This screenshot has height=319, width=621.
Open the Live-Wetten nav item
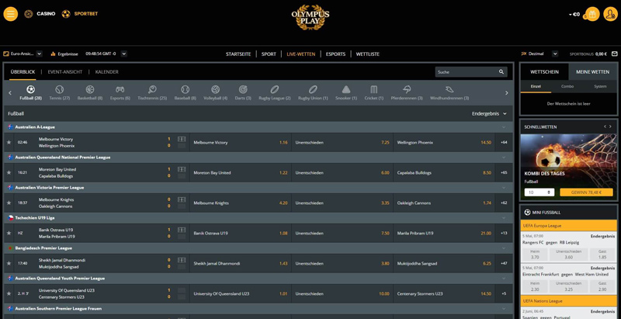301,54
